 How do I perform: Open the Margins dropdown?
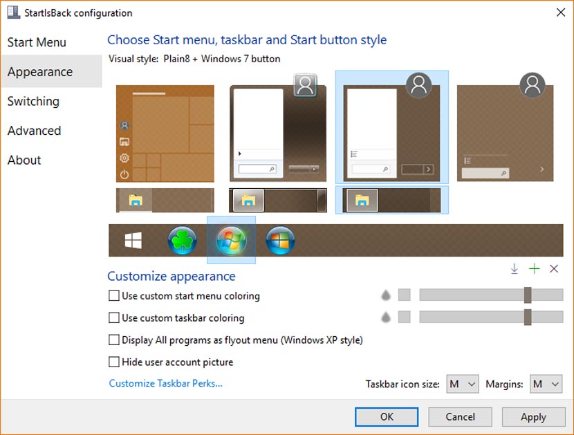[x=546, y=383]
